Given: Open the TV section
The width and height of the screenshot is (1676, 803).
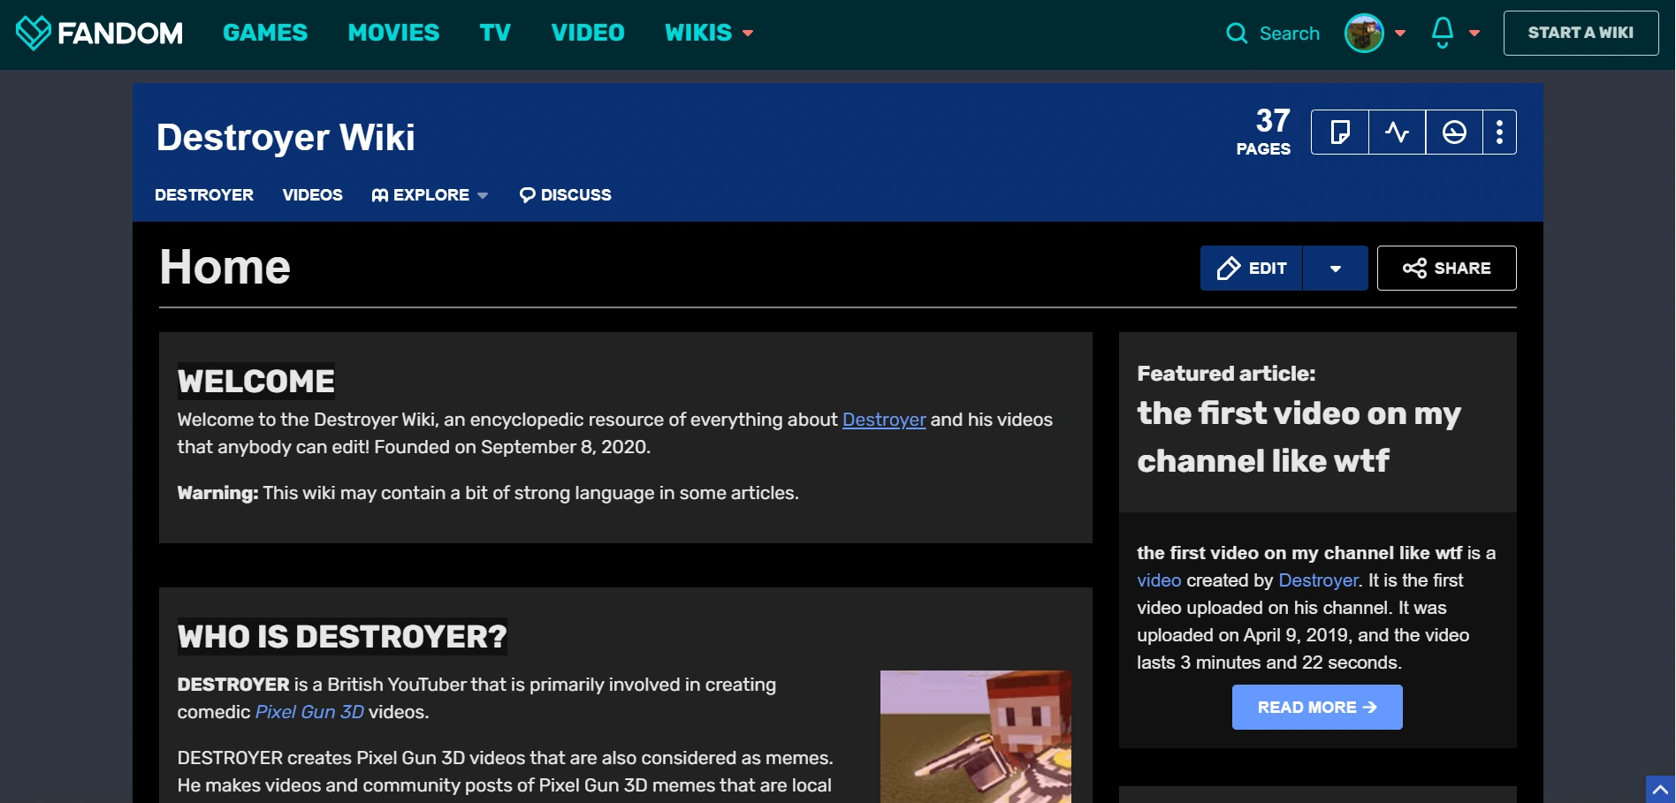Looking at the screenshot, I should click(x=495, y=33).
